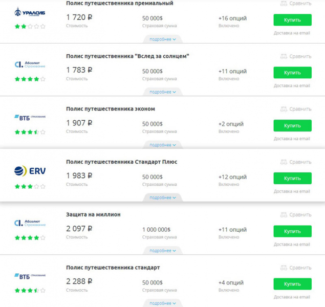Click the VTB logo on the стандарт policy

(30, 276)
